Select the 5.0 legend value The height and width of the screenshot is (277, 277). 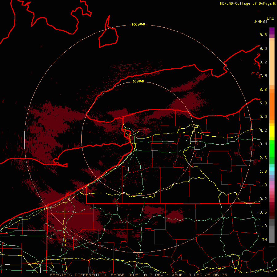263,117
